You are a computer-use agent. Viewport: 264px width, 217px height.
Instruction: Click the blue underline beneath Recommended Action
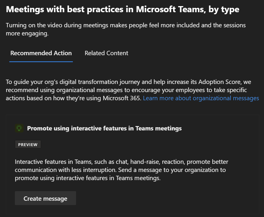coord(41,62)
